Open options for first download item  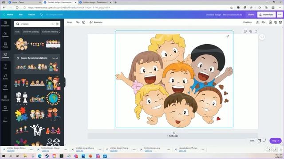pos(32,149)
